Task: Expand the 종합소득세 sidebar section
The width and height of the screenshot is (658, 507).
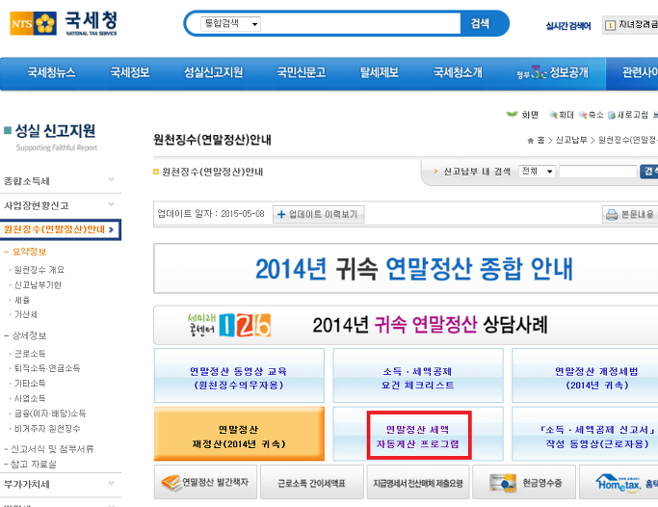Action: pos(61,181)
